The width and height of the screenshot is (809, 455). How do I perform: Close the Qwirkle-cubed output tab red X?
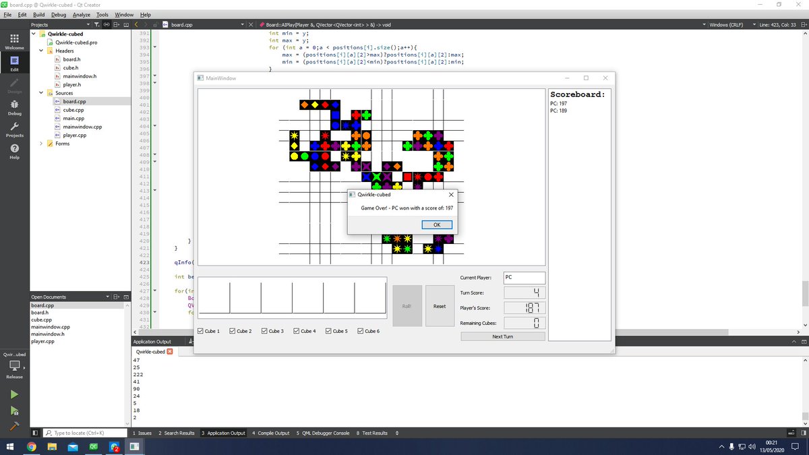click(x=170, y=351)
